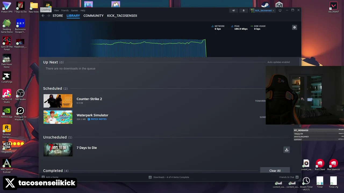Image resolution: width=344 pixels, height=193 pixels.
Task: Launch Headliners desktop shortcut
Action: click(20, 43)
